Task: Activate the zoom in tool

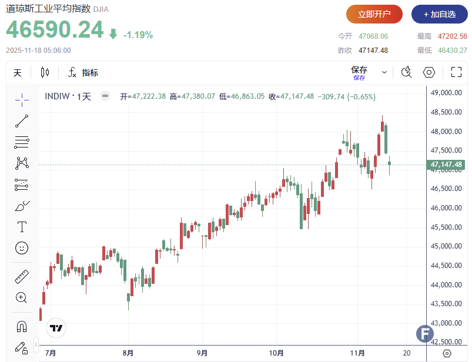Action: (22, 297)
